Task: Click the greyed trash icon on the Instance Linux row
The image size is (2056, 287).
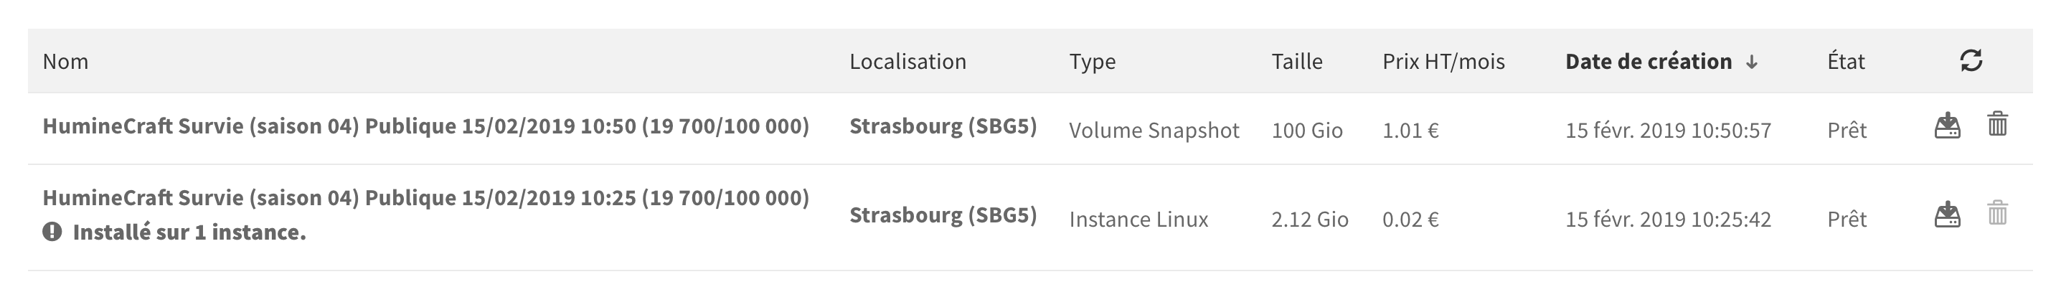Action: point(1997,214)
